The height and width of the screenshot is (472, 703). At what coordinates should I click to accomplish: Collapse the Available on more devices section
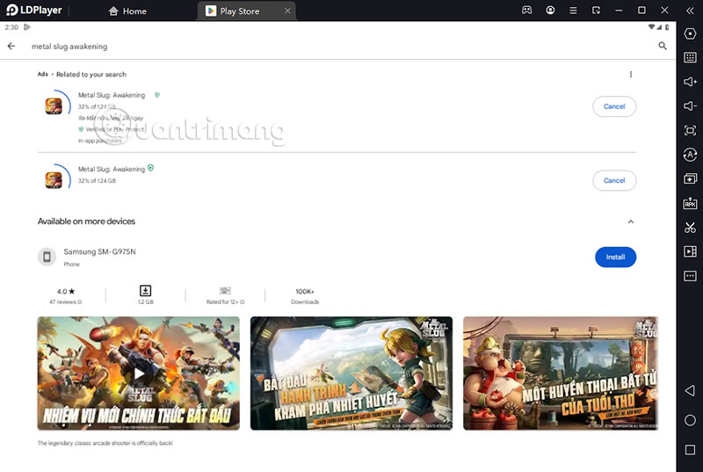631,221
